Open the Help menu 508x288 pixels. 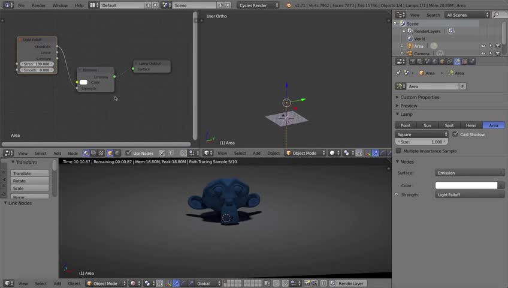click(x=79, y=5)
